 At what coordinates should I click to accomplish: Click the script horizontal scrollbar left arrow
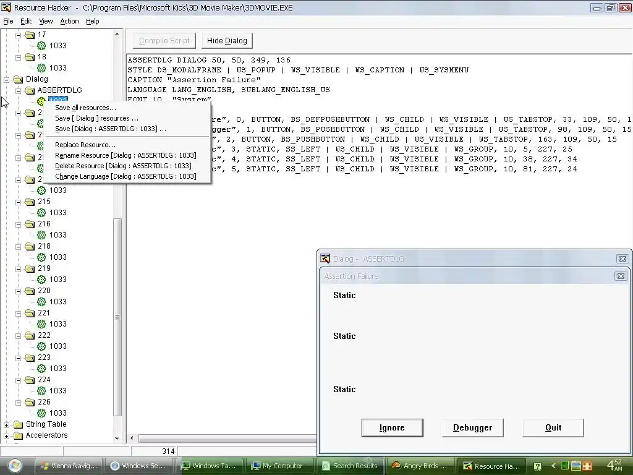click(132, 438)
